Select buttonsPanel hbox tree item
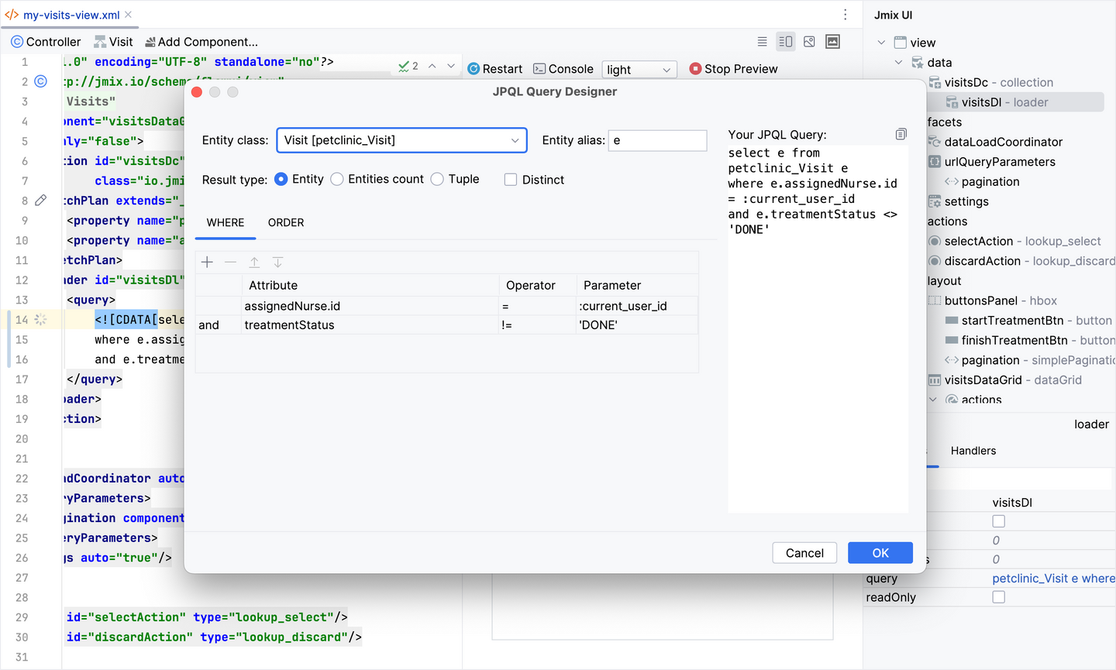 pyautogui.click(x=993, y=301)
